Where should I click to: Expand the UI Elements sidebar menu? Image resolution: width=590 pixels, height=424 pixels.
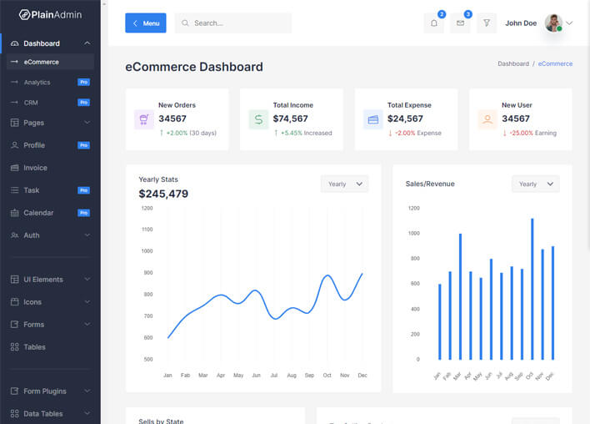pos(50,280)
